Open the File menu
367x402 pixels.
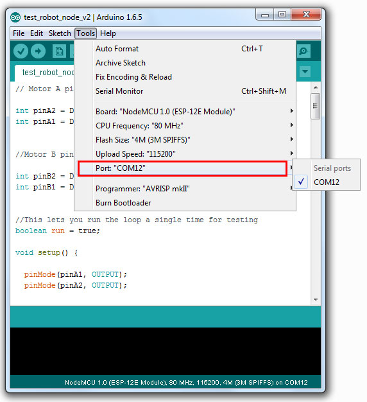[x=19, y=33]
